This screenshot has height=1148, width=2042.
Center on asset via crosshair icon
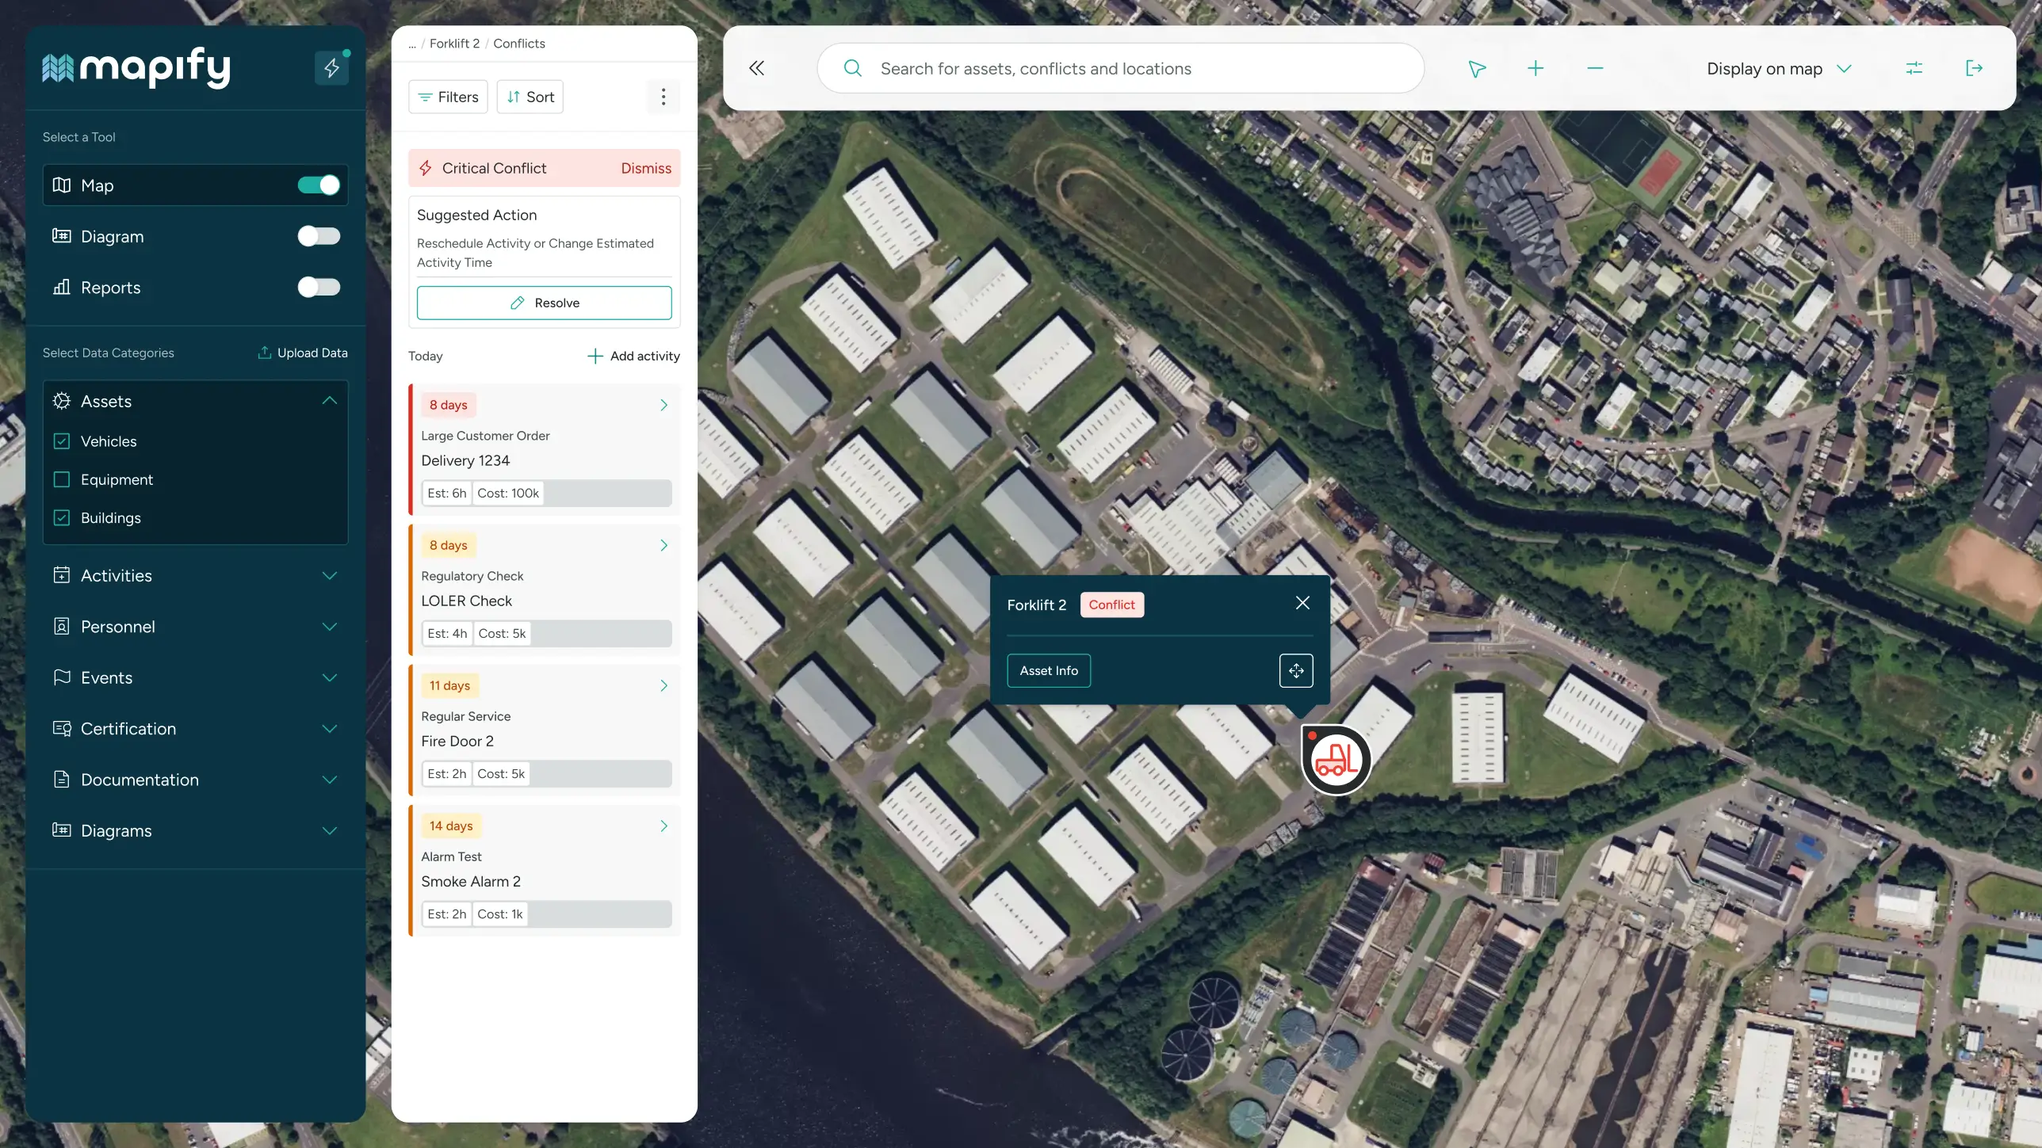(1296, 670)
